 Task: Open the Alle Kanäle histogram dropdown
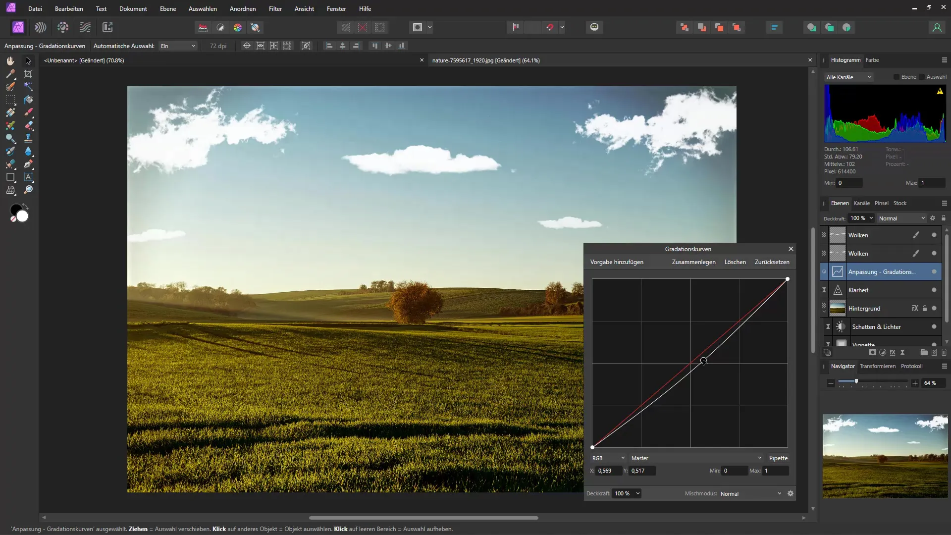[848, 77]
